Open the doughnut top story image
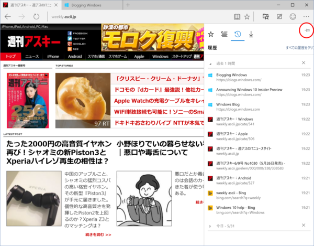314x246 pixels. 83,101
